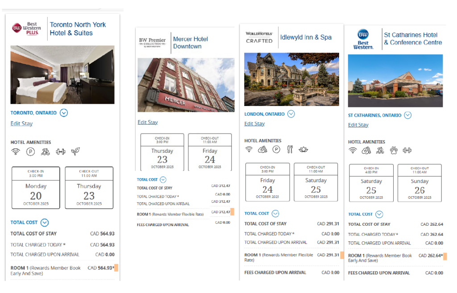Click the ST CATHARINES, ONTARIO location text

point(374,115)
